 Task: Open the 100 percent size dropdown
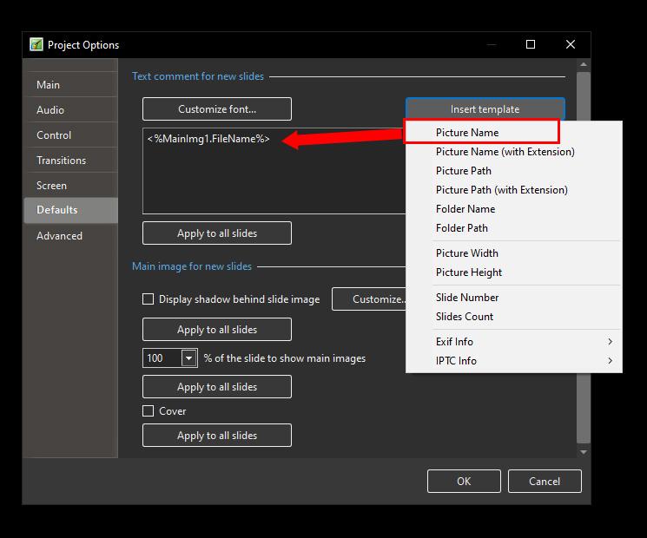click(x=188, y=358)
